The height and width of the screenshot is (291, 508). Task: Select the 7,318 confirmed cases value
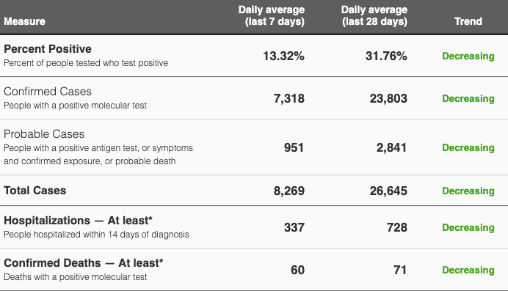pos(289,98)
